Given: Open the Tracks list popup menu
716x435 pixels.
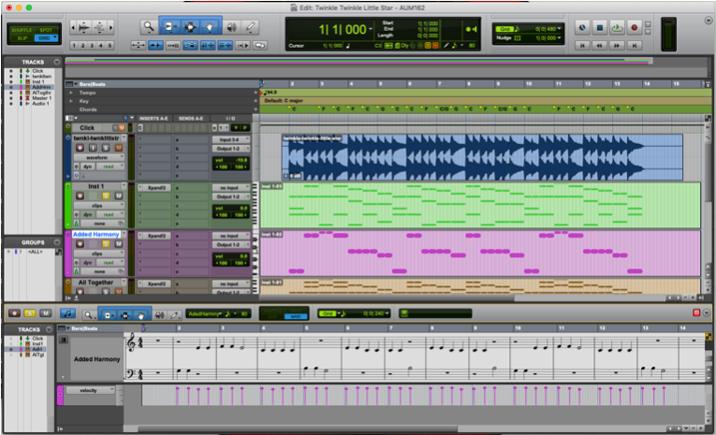Looking at the screenshot, I should point(57,62).
